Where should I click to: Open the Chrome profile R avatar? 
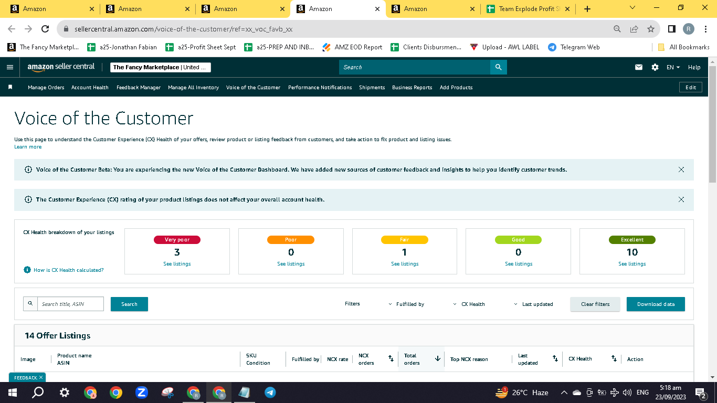click(x=689, y=29)
